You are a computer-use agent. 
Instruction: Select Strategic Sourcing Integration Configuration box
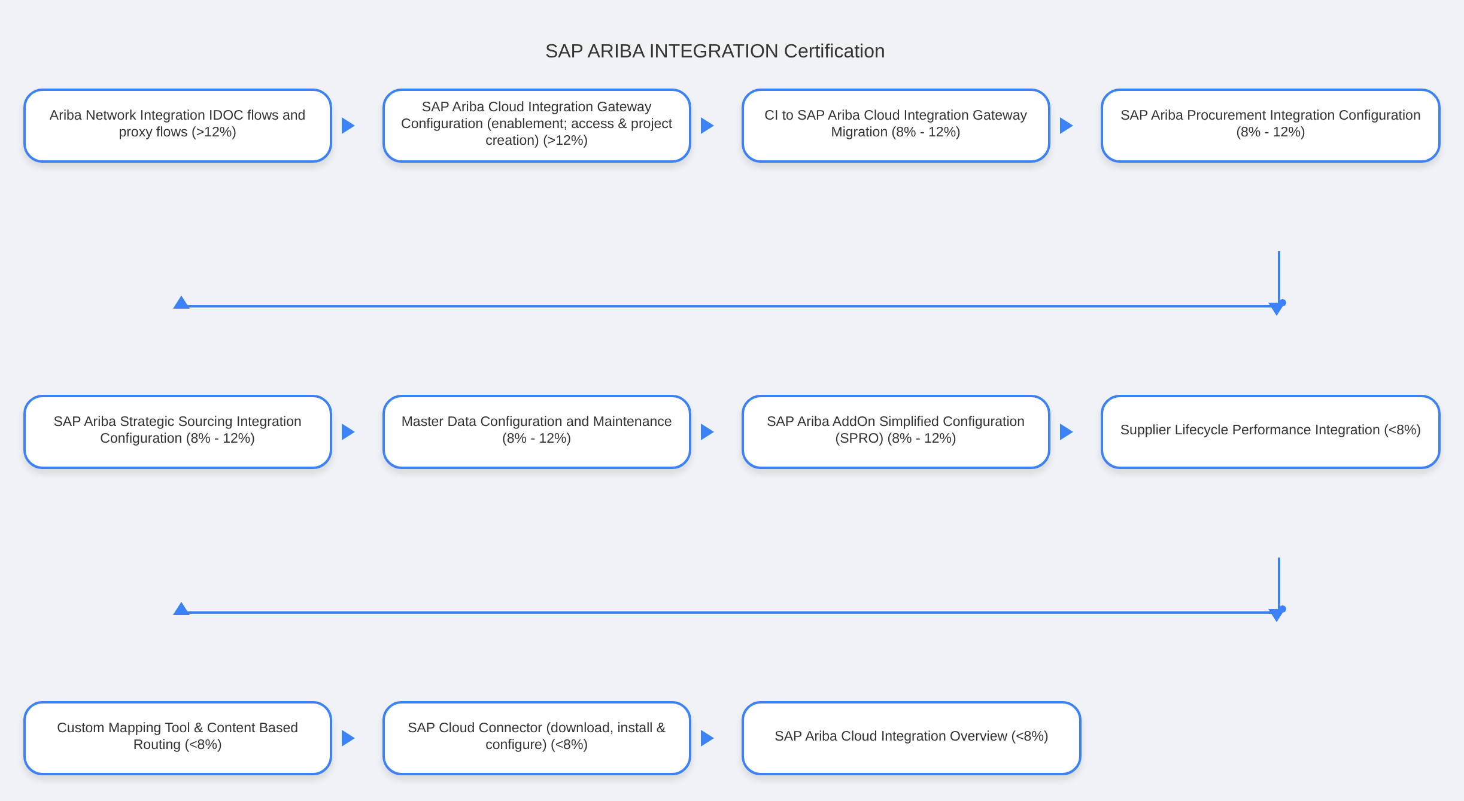click(178, 432)
